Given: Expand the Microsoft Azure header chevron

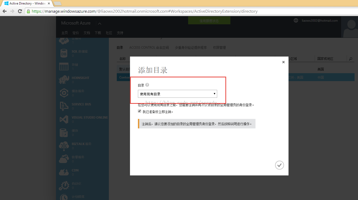Looking at the screenshot, I should tap(100, 24).
